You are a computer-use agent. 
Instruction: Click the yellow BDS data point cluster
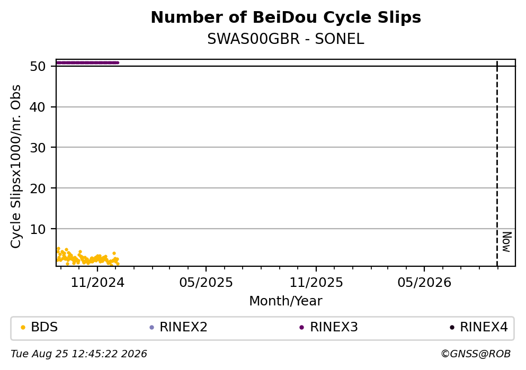[x=87, y=257]
